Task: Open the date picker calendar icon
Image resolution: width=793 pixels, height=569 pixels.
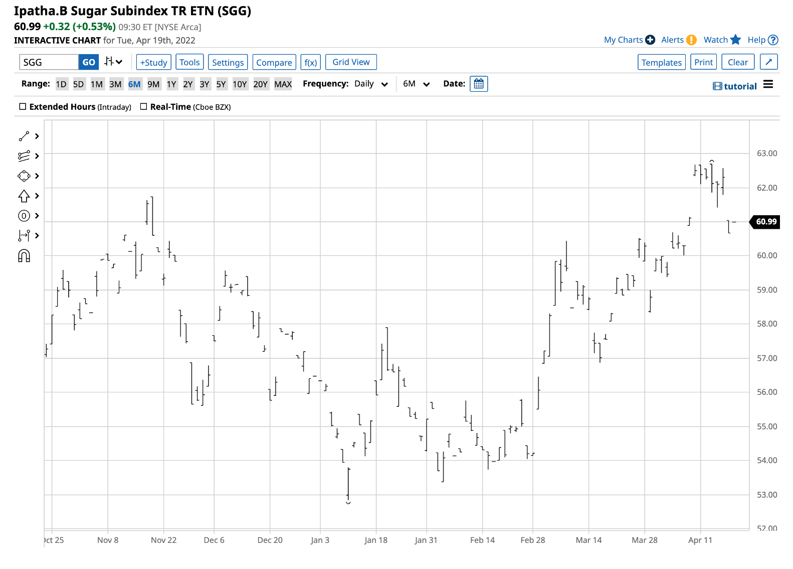Action: coord(479,84)
